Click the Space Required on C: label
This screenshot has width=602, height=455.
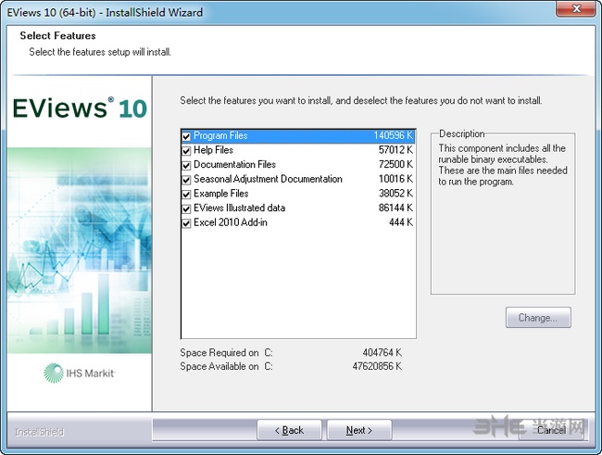[226, 353]
